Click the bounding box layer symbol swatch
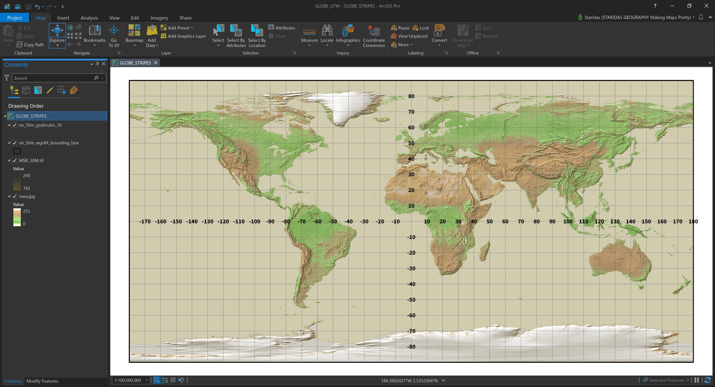Image resolution: width=715 pixels, height=387 pixels. tap(17, 151)
